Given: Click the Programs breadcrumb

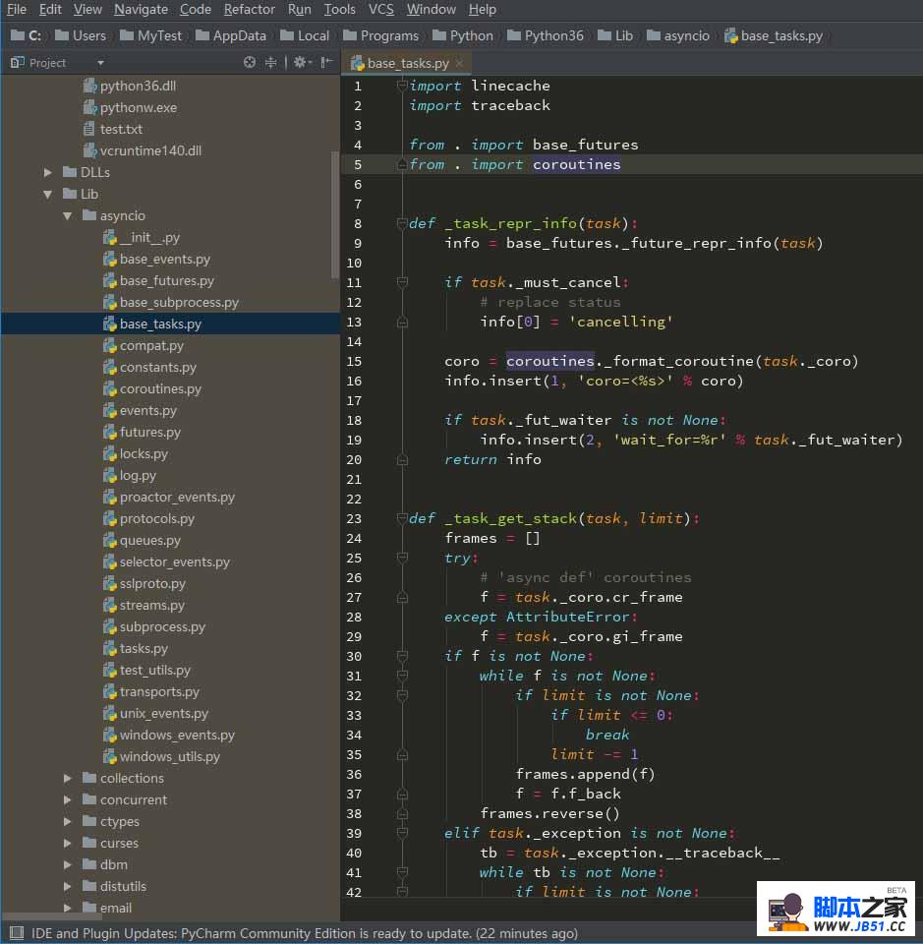Looking at the screenshot, I should click(380, 35).
